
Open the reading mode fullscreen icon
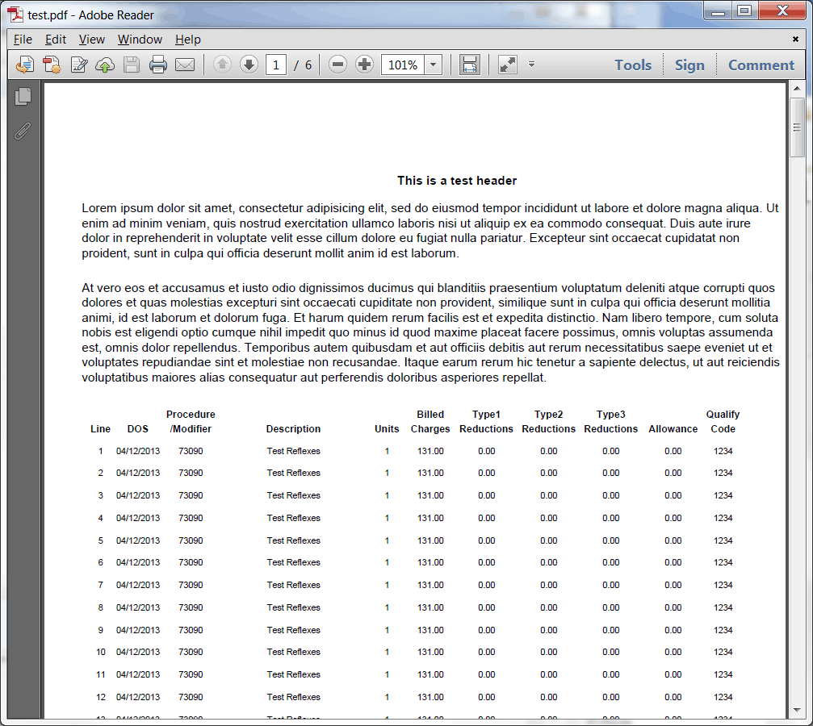(507, 65)
